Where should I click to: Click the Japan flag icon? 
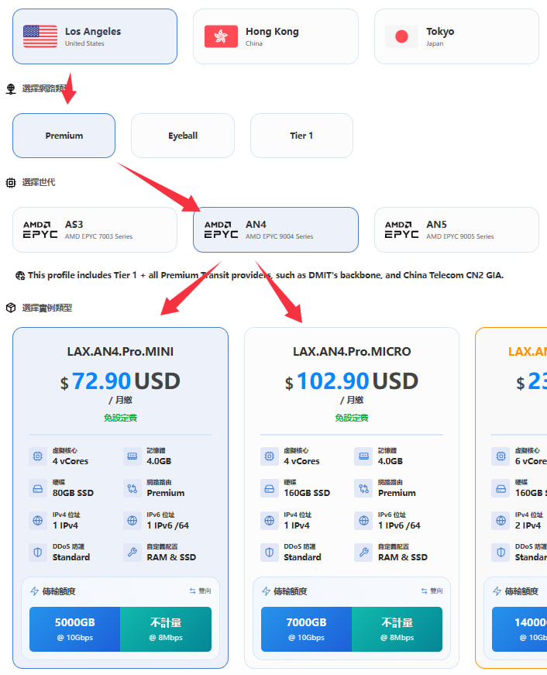tap(401, 36)
